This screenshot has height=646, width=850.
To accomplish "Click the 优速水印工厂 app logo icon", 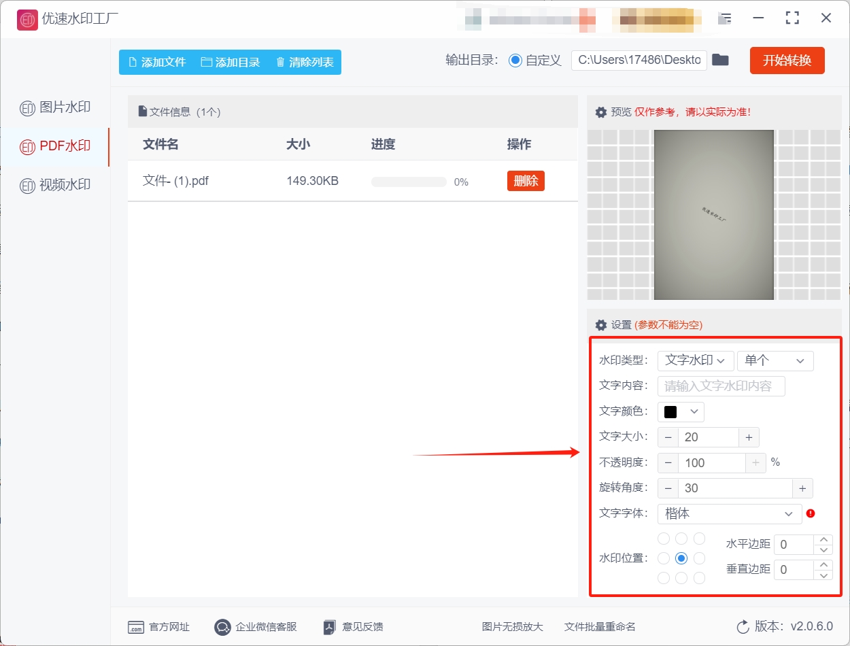I will (27, 20).
